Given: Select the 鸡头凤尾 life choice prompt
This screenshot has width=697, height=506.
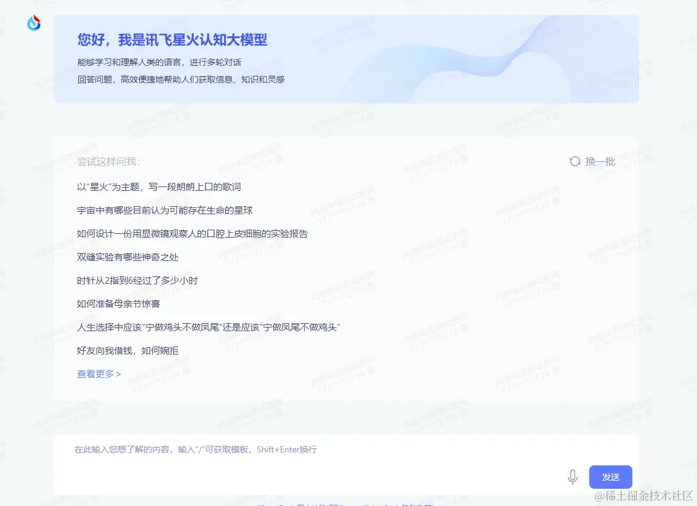Looking at the screenshot, I should point(208,327).
